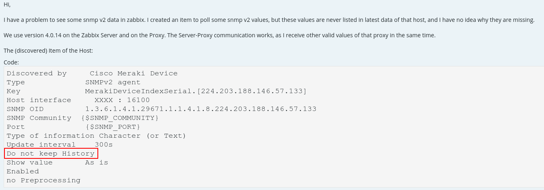This screenshot has width=544, height=190.
Task: Click the "As is" show value text
Action: [97, 162]
